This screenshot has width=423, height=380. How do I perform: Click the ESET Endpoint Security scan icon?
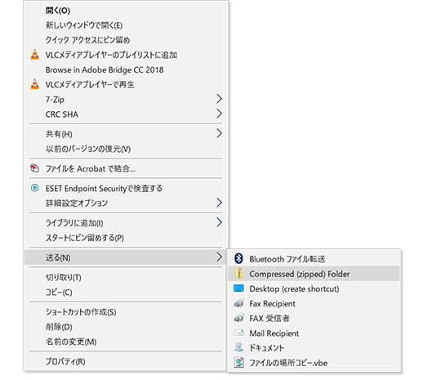click(34, 188)
